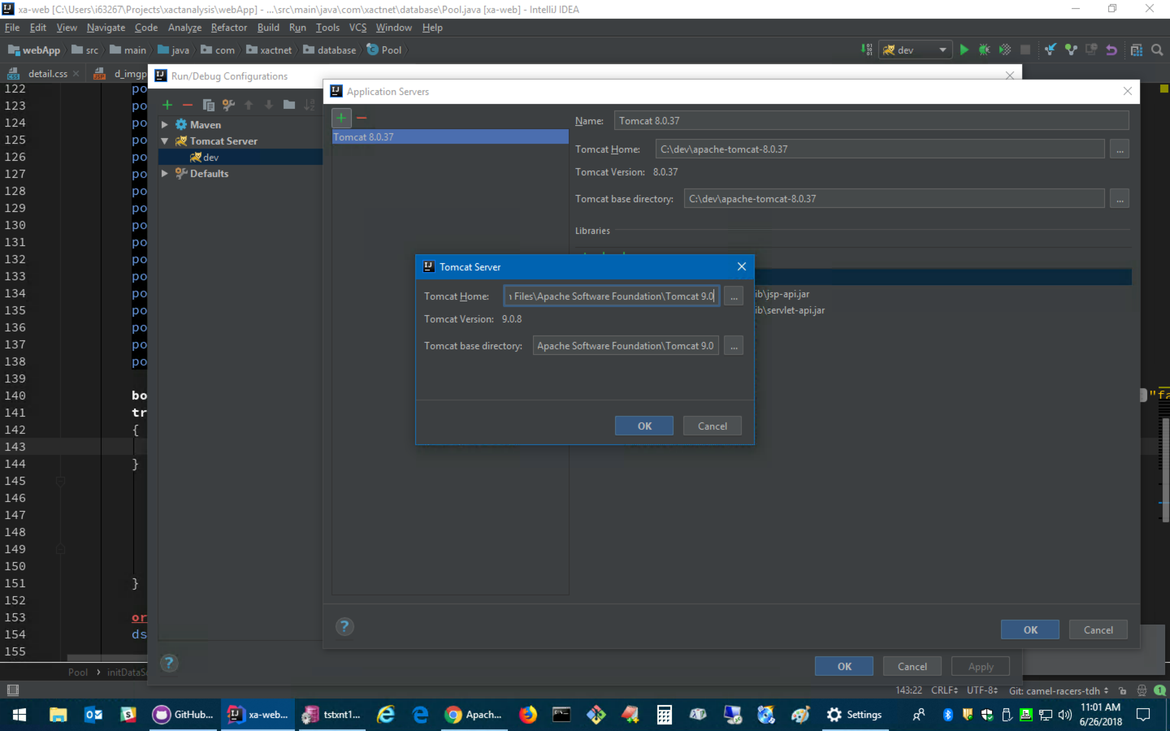Run the dev configuration with the green play icon
Screen dimensions: 1170x731
(x=964, y=49)
